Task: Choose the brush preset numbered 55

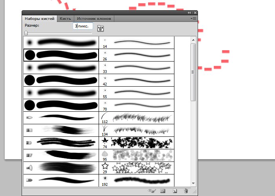Action: [x=137, y=93]
